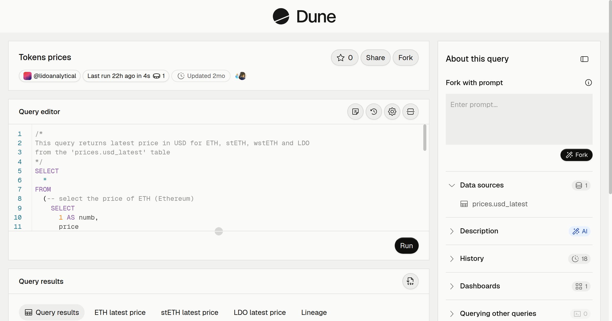This screenshot has width=612, height=321.
Task: Switch to stETH latest price tab
Action: pos(189,312)
